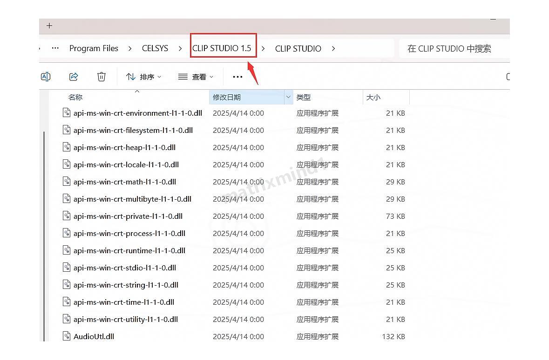The height and width of the screenshot is (360, 549).
Task: Show hidden breadcrumb folders via the ellipsis
Action: (x=55, y=48)
